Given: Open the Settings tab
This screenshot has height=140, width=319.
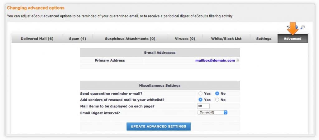Looking at the screenshot, I should click(264, 39).
